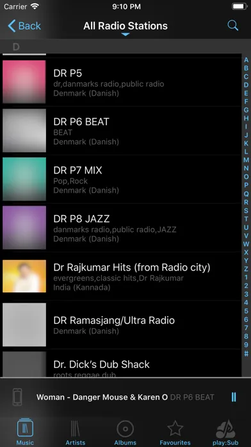Select the DR P6 BEAT station row
Image resolution: width=251 pixels, height=447 pixels.
point(121,130)
